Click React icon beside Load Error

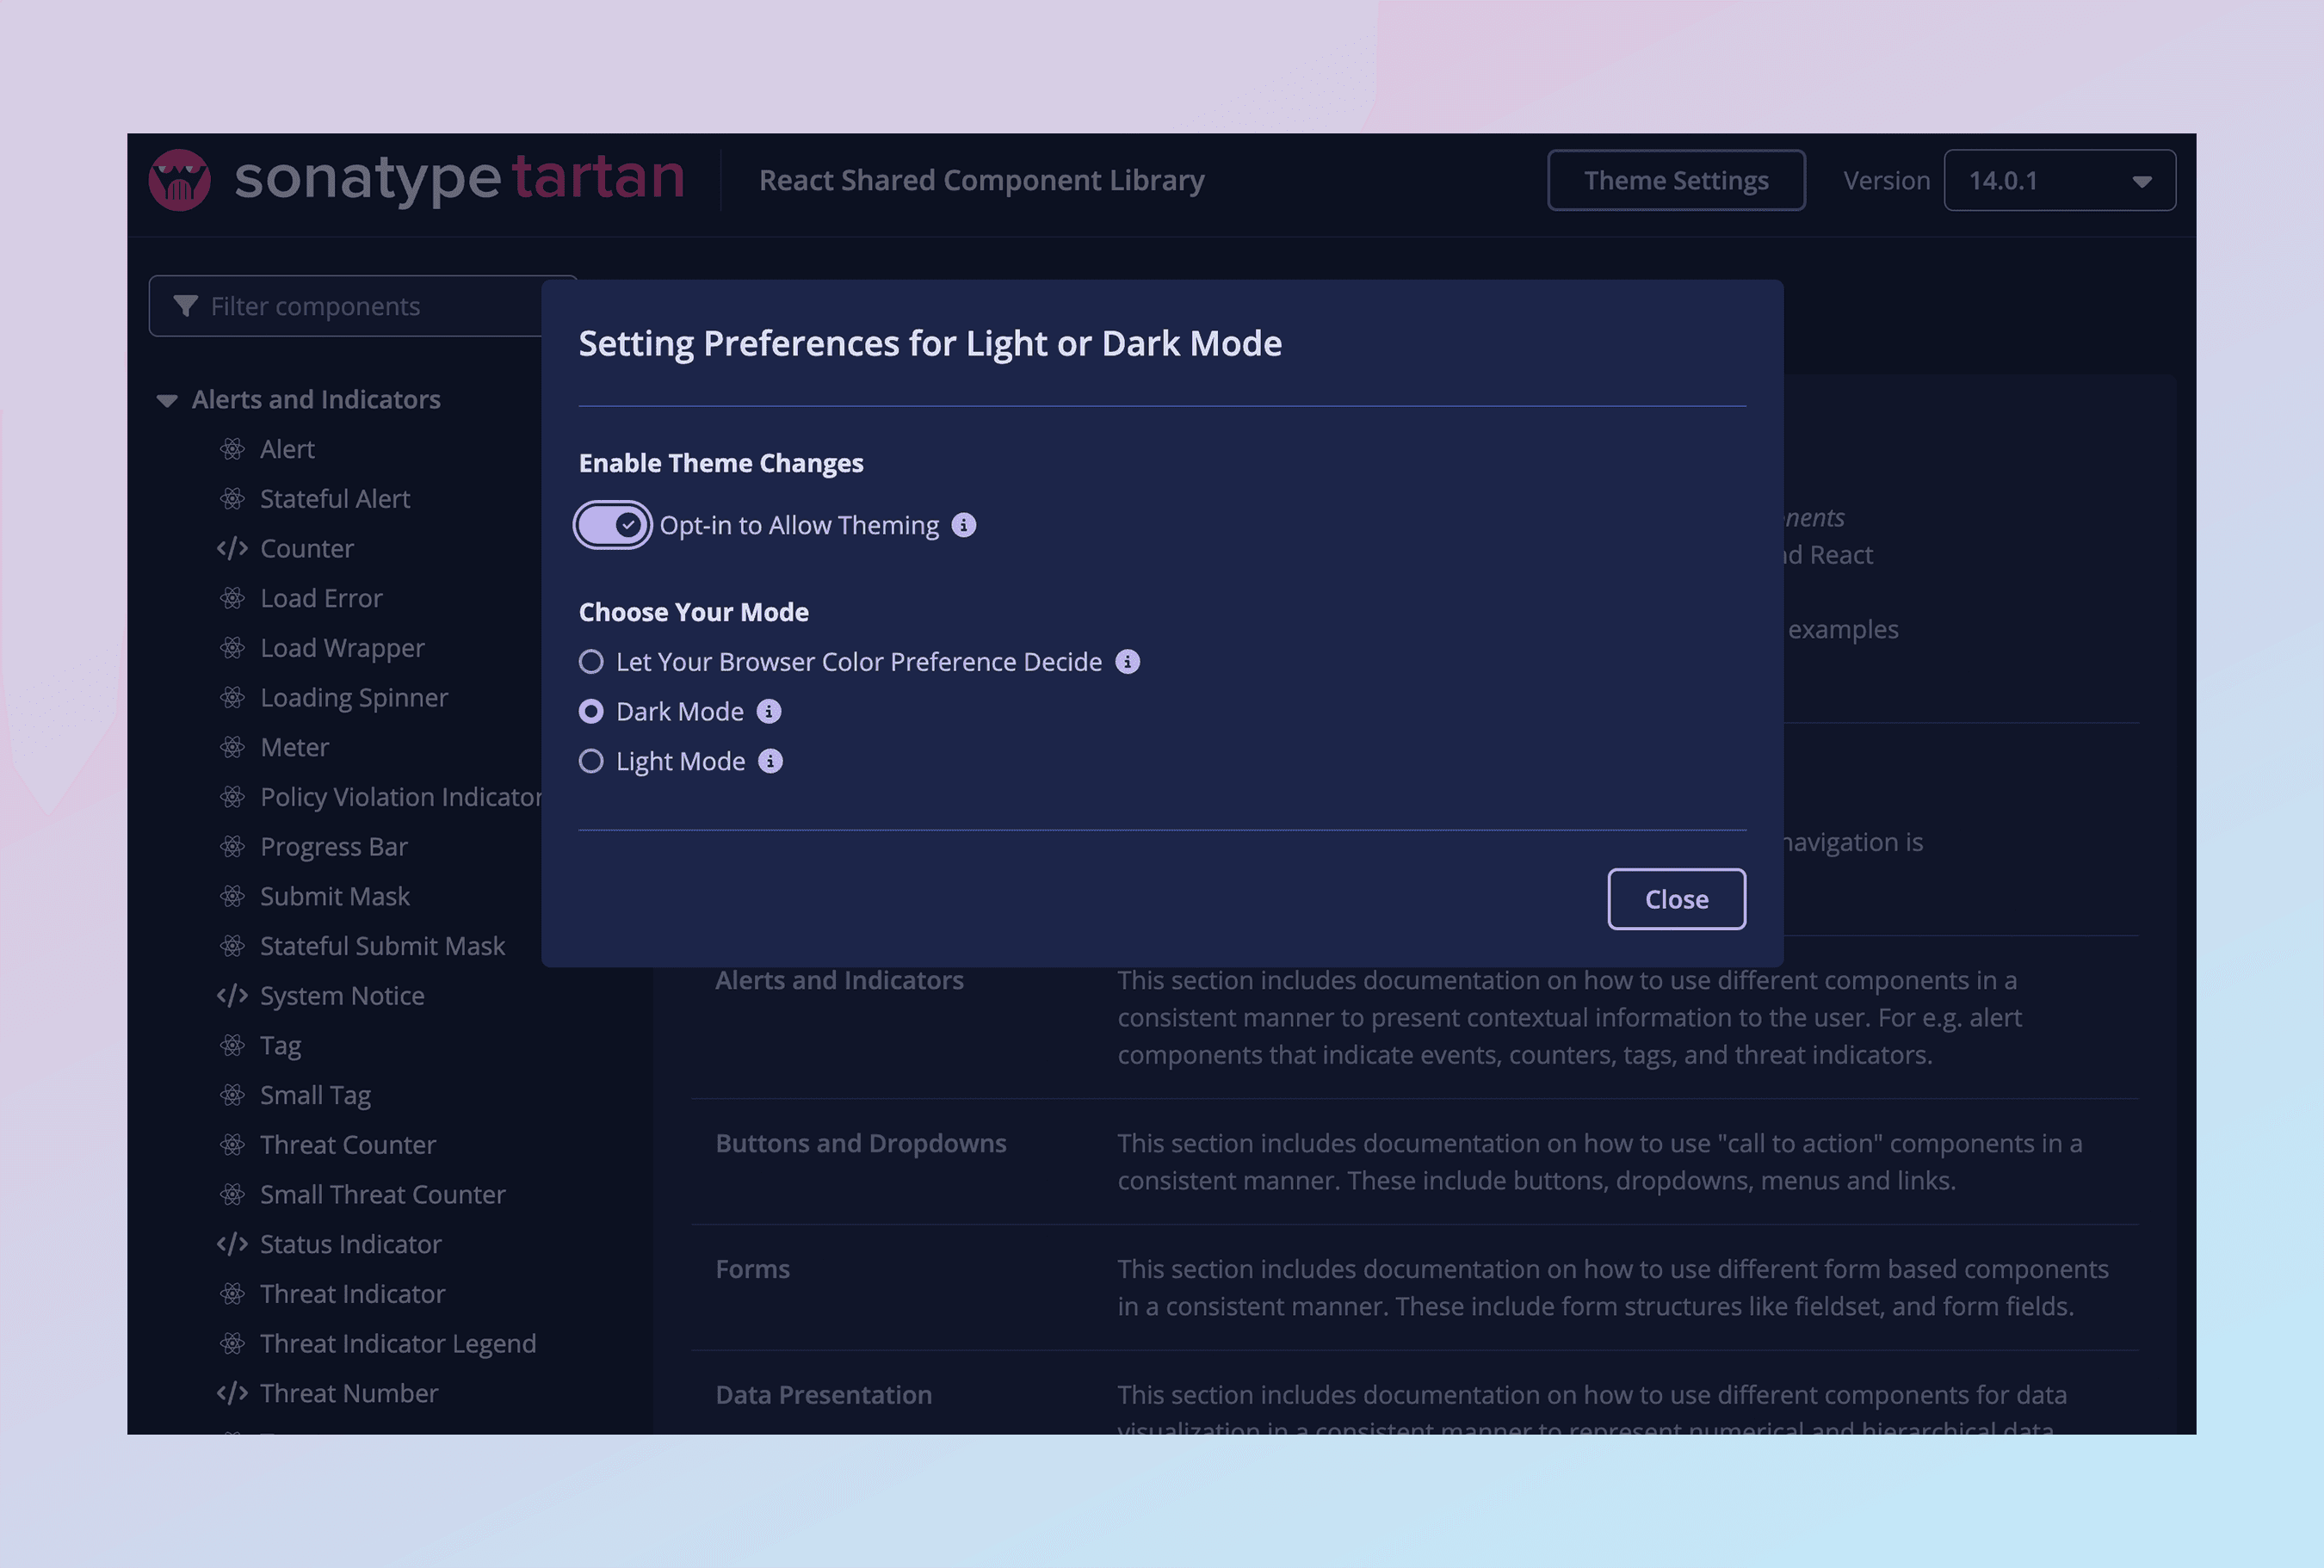click(233, 598)
